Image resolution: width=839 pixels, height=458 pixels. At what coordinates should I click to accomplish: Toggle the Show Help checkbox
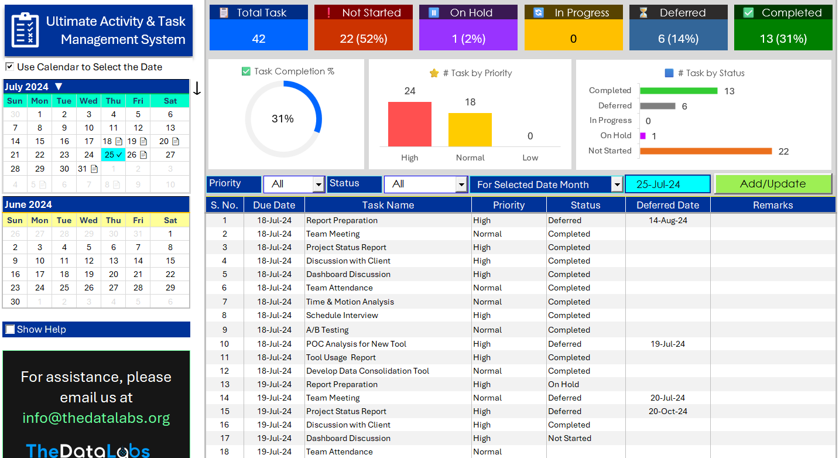[x=9, y=329]
